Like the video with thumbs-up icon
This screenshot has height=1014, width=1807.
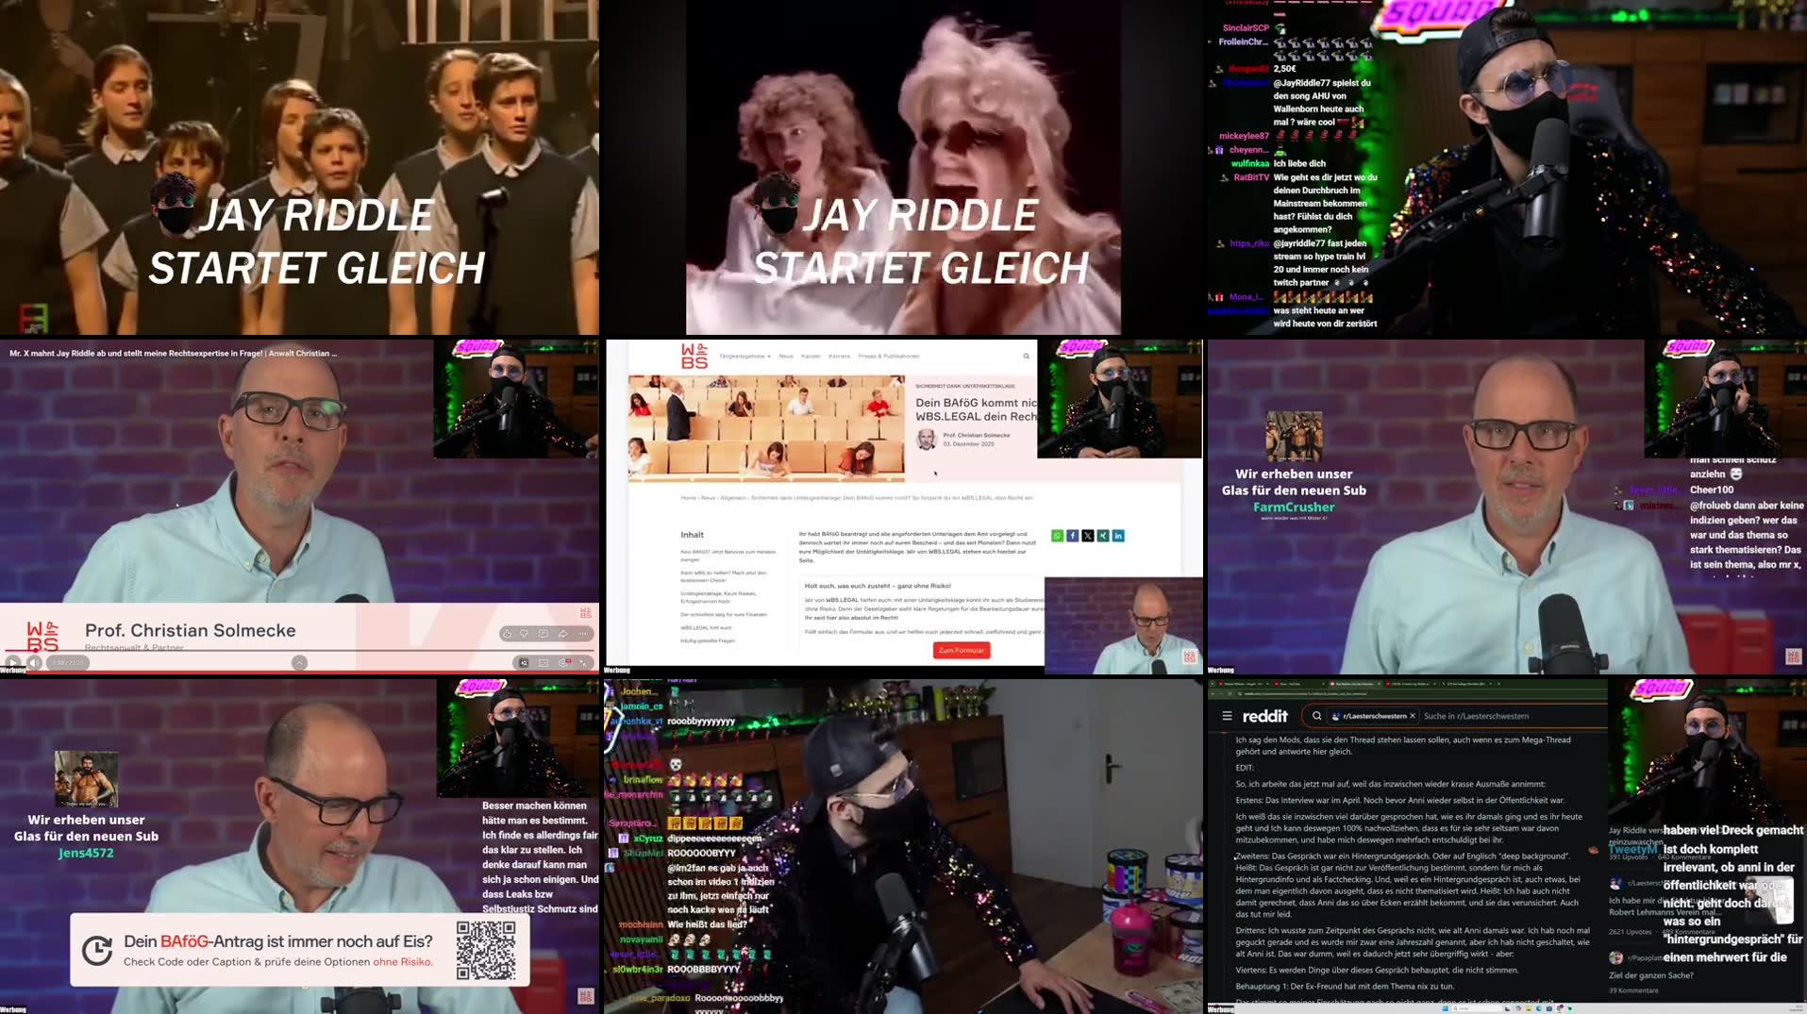coord(507,634)
